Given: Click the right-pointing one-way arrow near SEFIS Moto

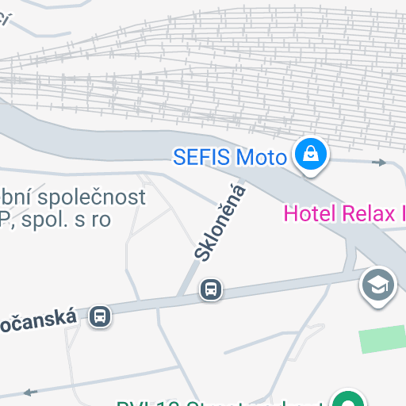Looking at the screenshot, I should pyautogui.click(x=379, y=163).
